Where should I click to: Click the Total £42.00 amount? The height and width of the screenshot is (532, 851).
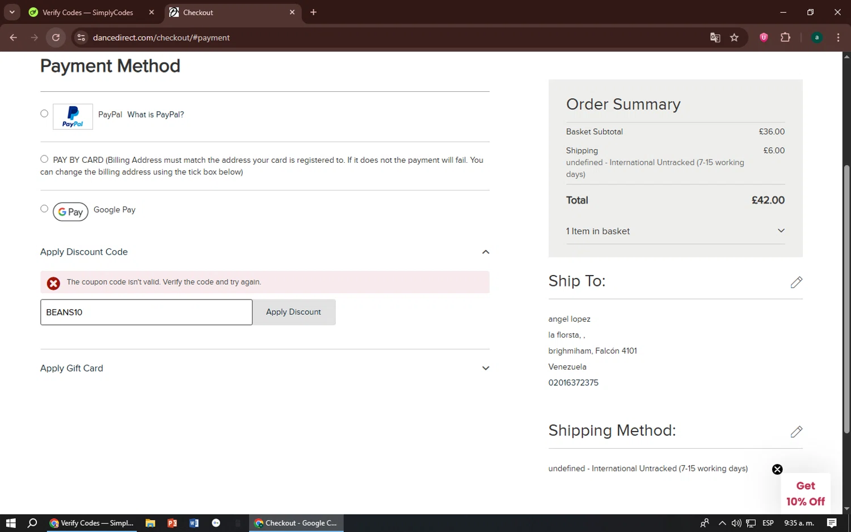[x=768, y=200]
